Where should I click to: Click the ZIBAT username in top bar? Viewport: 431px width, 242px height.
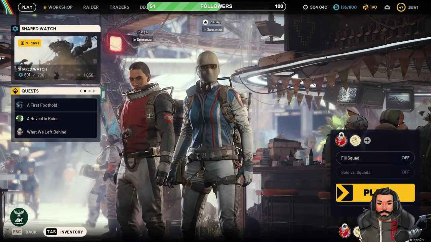click(x=414, y=7)
